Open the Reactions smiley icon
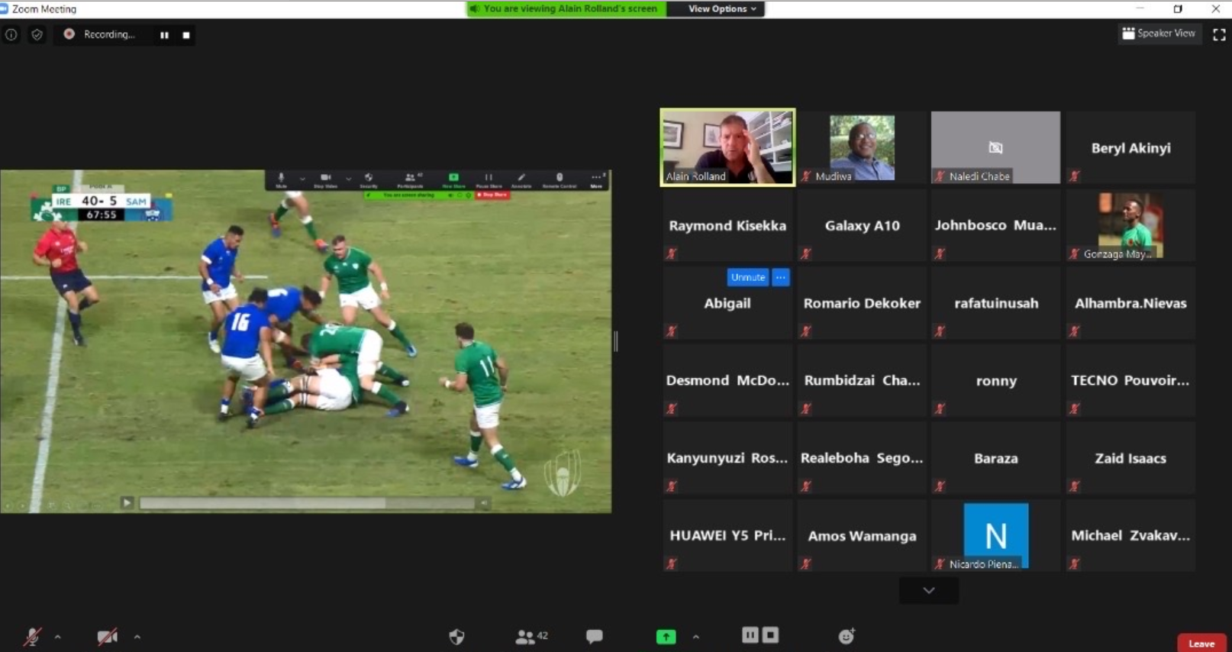This screenshot has width=1232, height=652. pyautogui.click(x=847, y=636)
